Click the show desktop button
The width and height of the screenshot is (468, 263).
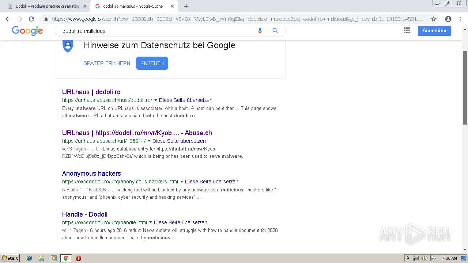click(x=464, y=258)
